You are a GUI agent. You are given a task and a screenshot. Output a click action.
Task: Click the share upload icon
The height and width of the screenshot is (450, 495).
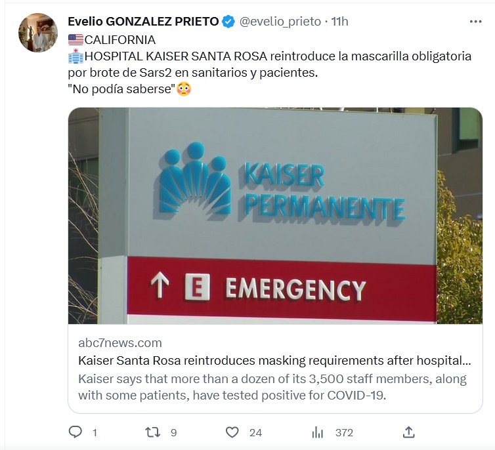408,432
